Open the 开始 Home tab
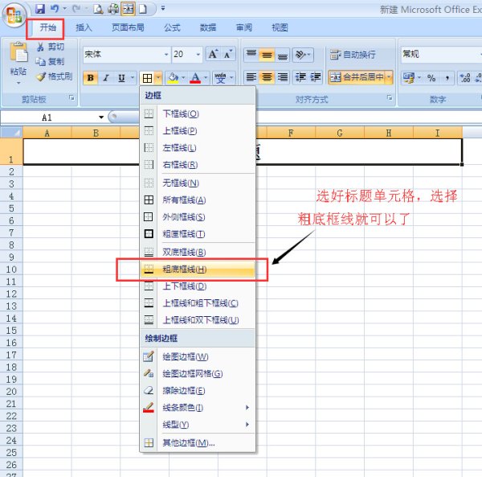This screenshot has height=477, width=482. pyautogui.click(x=48, y=27)
